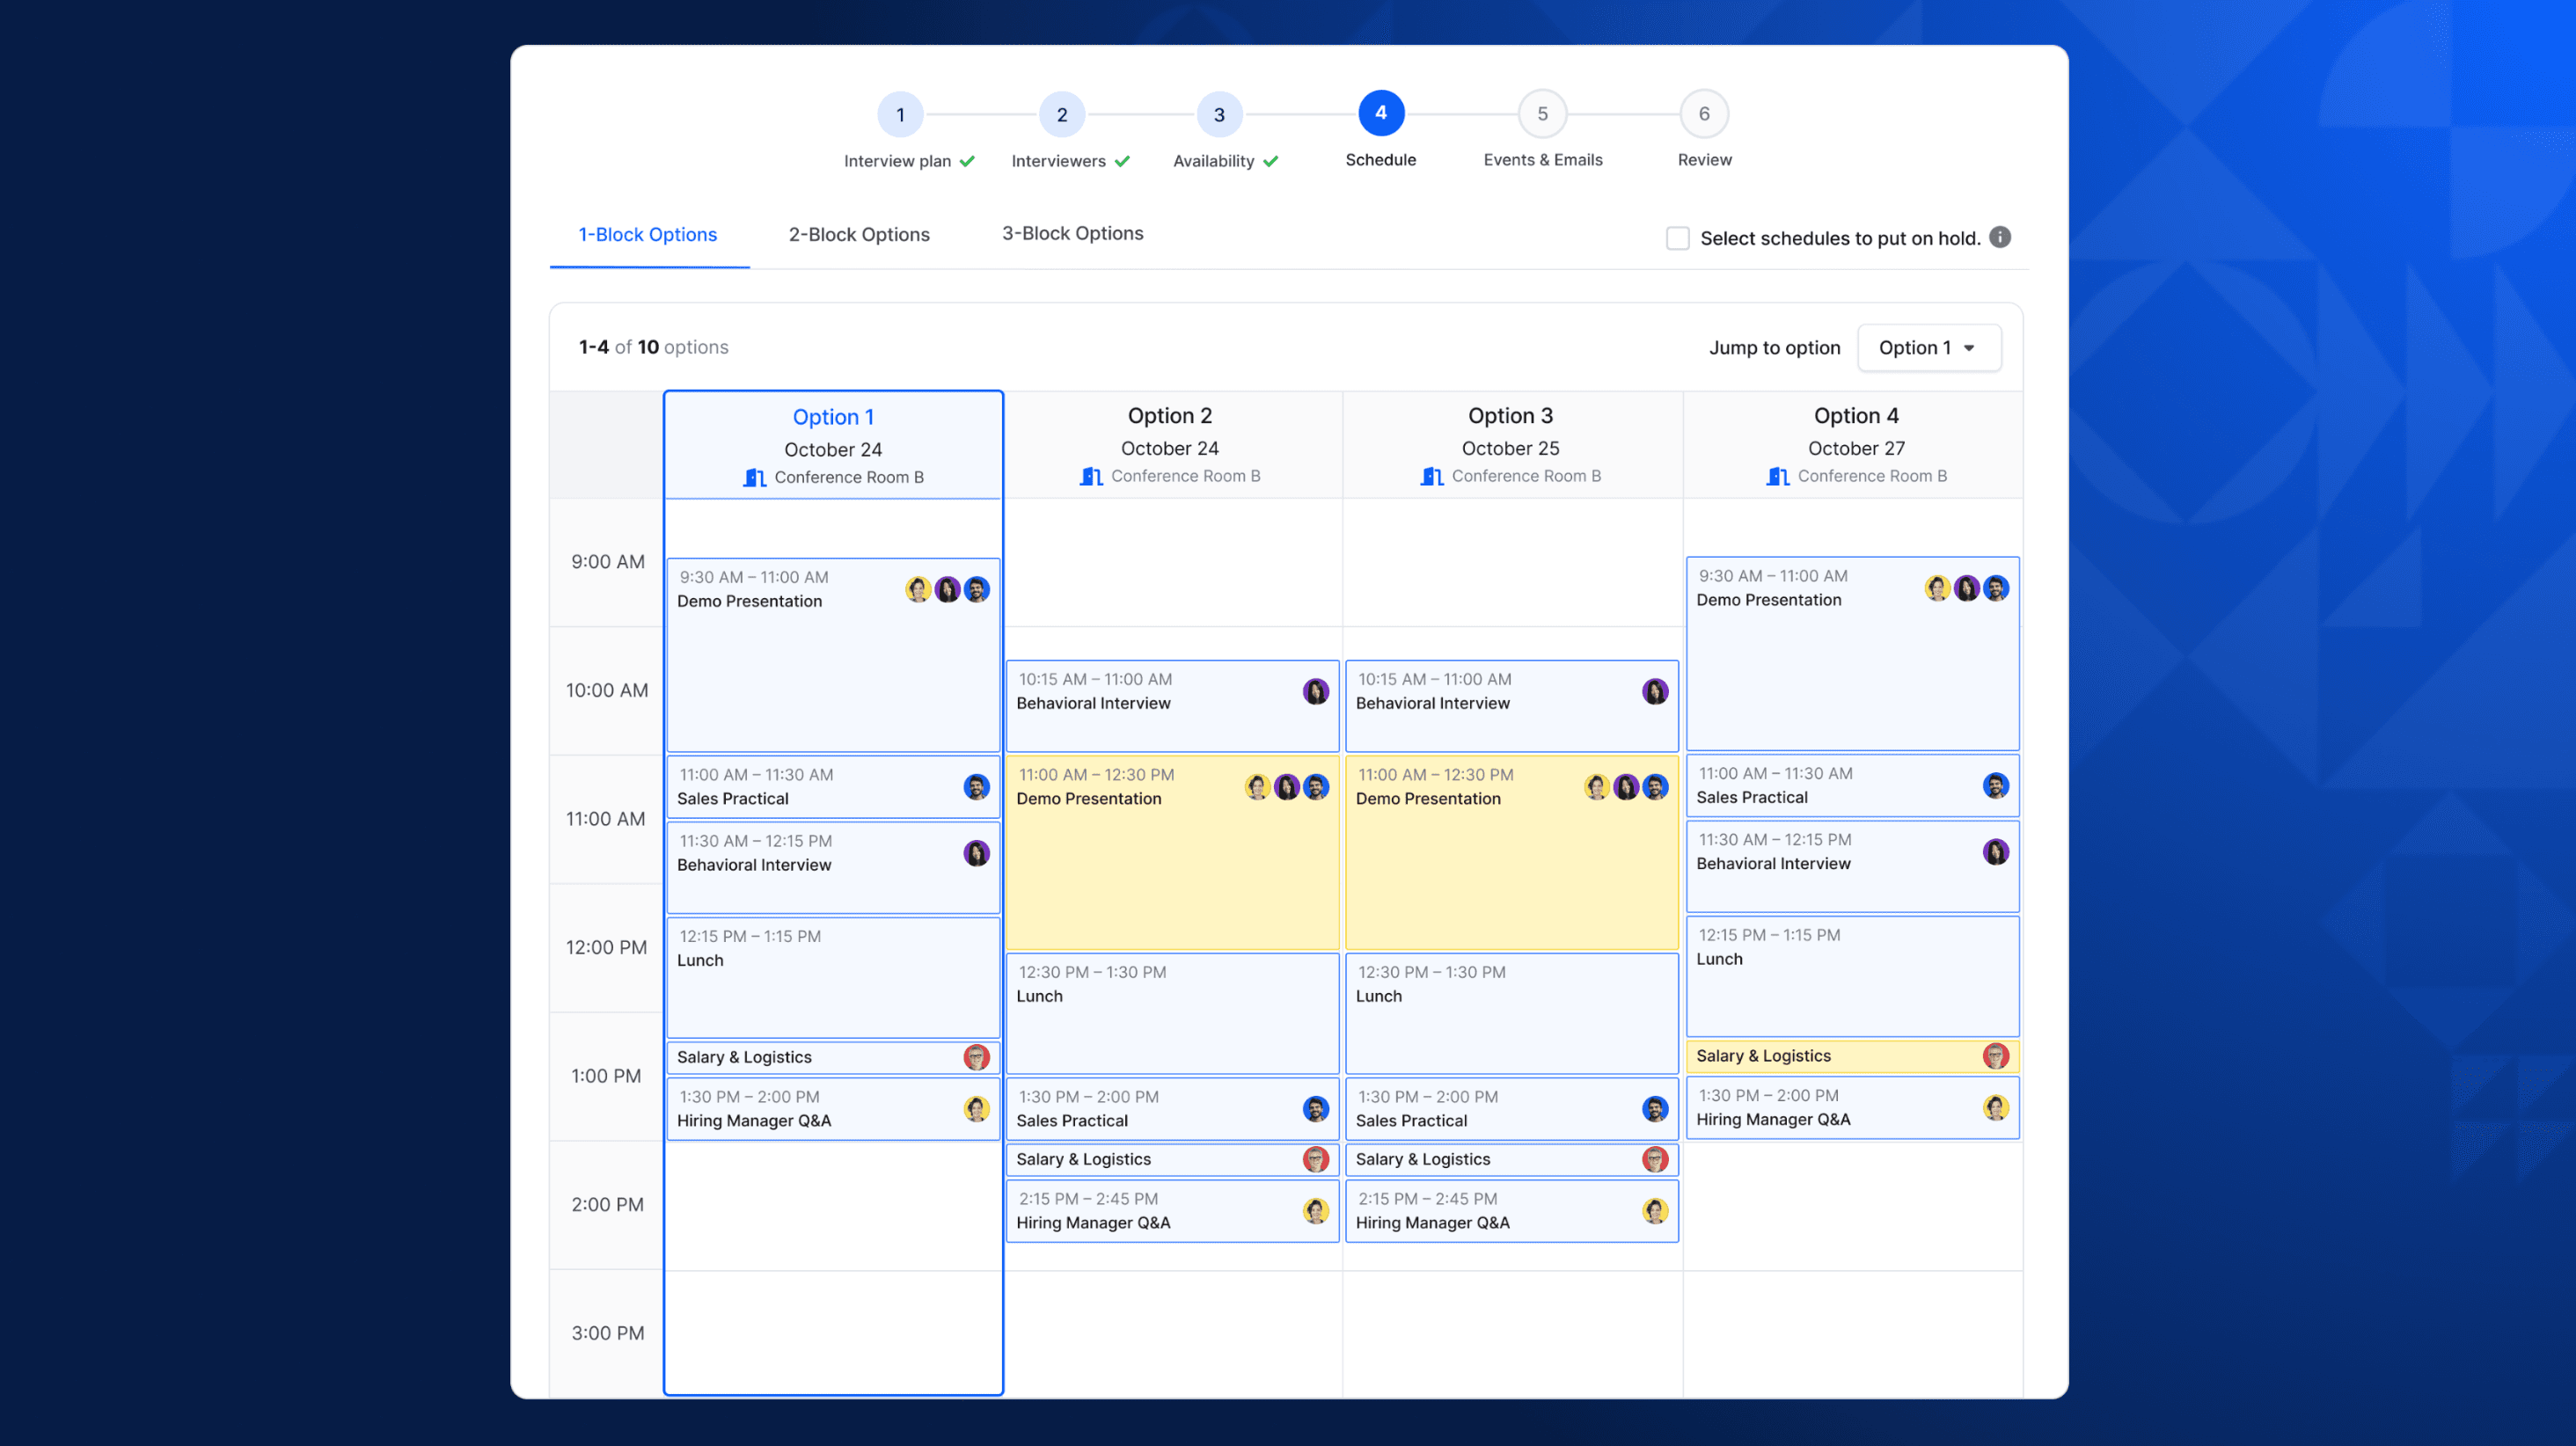The image size is (2576, 1446).
Task: Click the Conference Room B building icon under Option 1
Action: [755, 477]
